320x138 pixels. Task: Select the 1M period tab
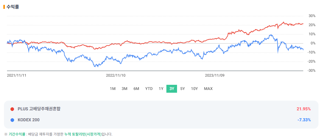coord(113,89)
